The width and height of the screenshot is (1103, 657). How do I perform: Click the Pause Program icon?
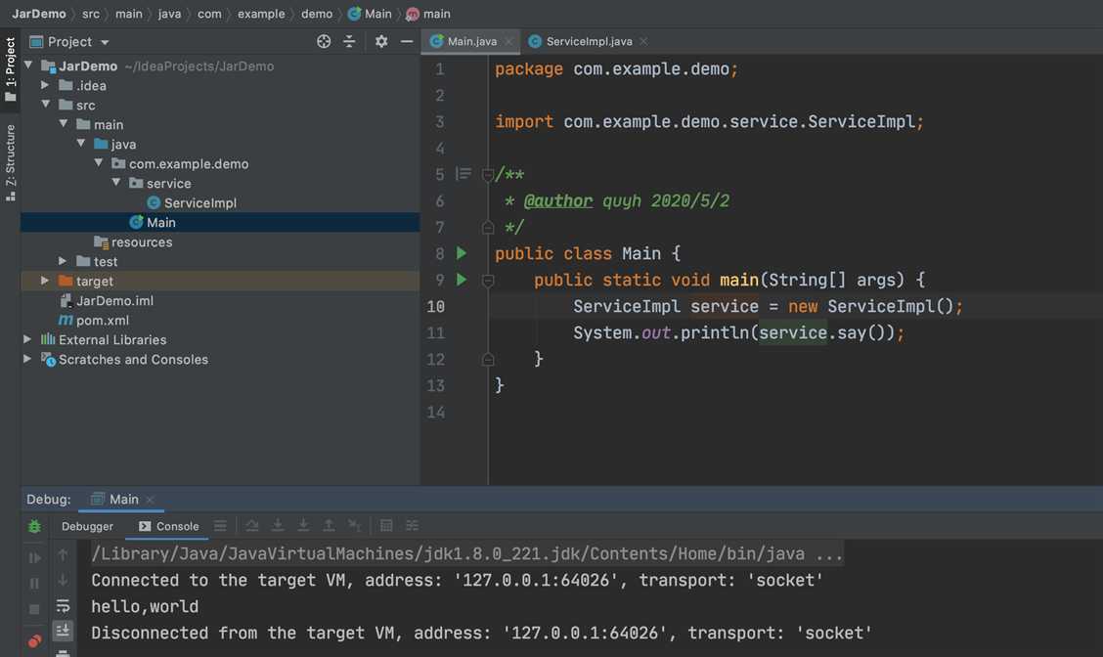(x=34, y=583)
